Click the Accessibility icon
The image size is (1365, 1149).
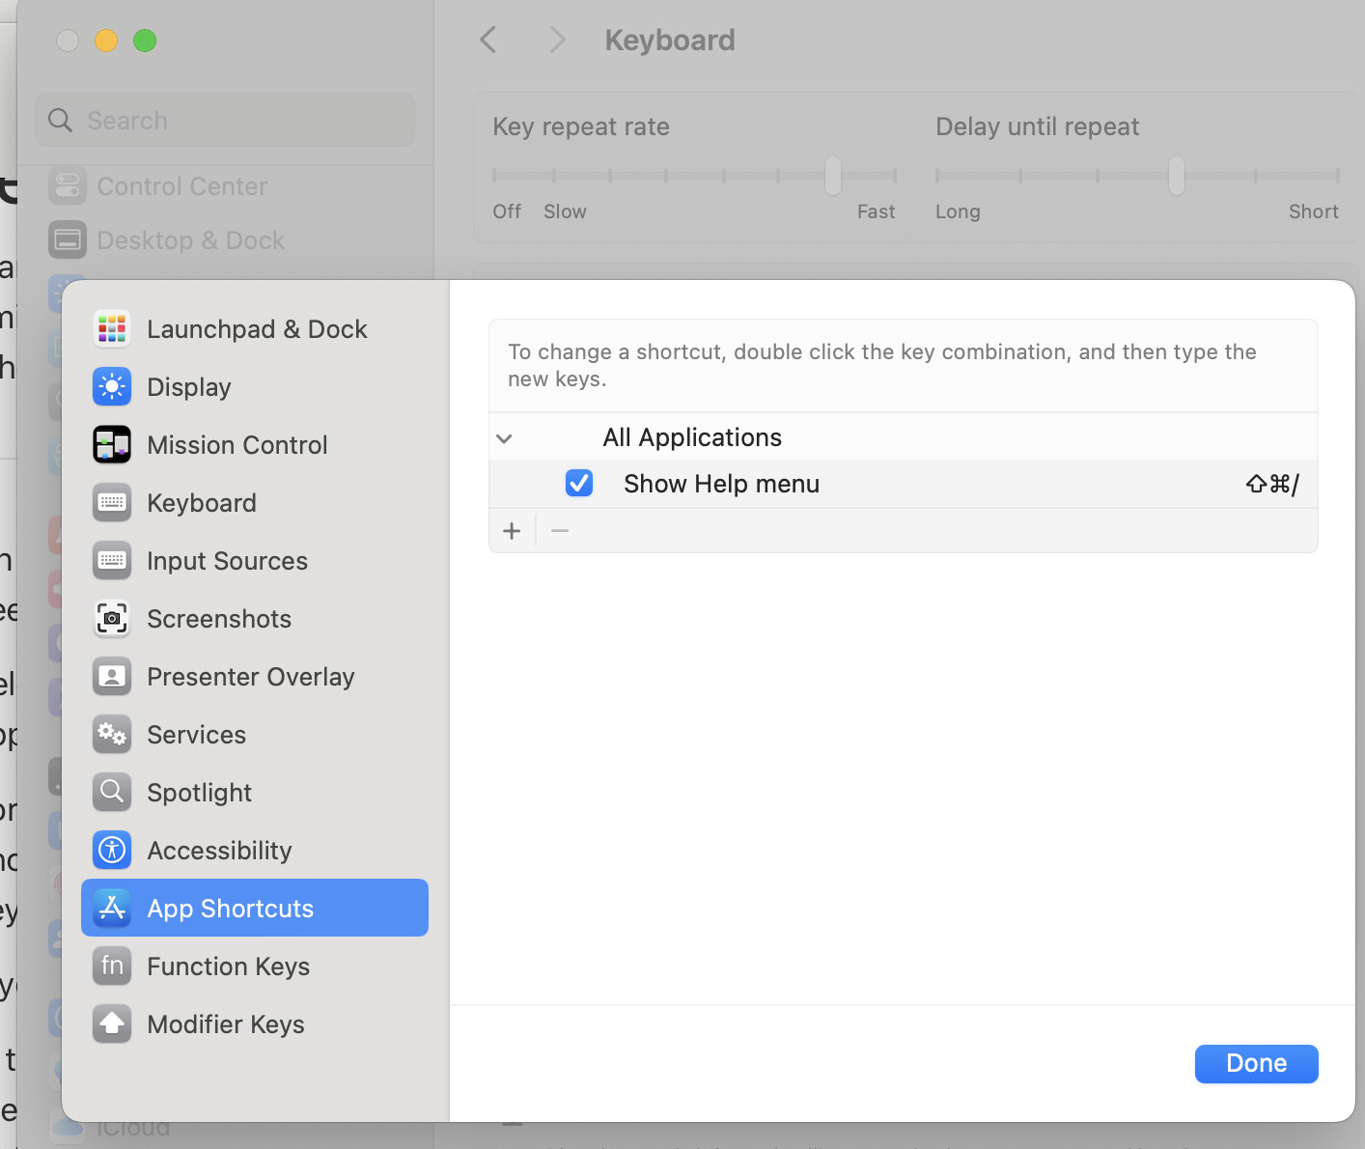pyautogui.click(x=112, y=851)
